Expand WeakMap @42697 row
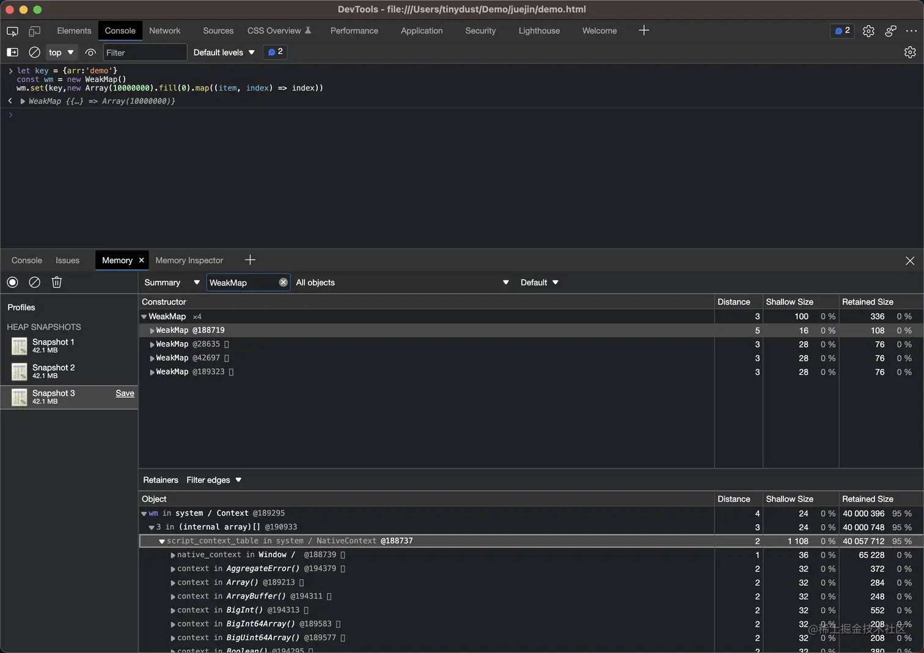This screenshot has width=924, height=653. pos(152,358)
